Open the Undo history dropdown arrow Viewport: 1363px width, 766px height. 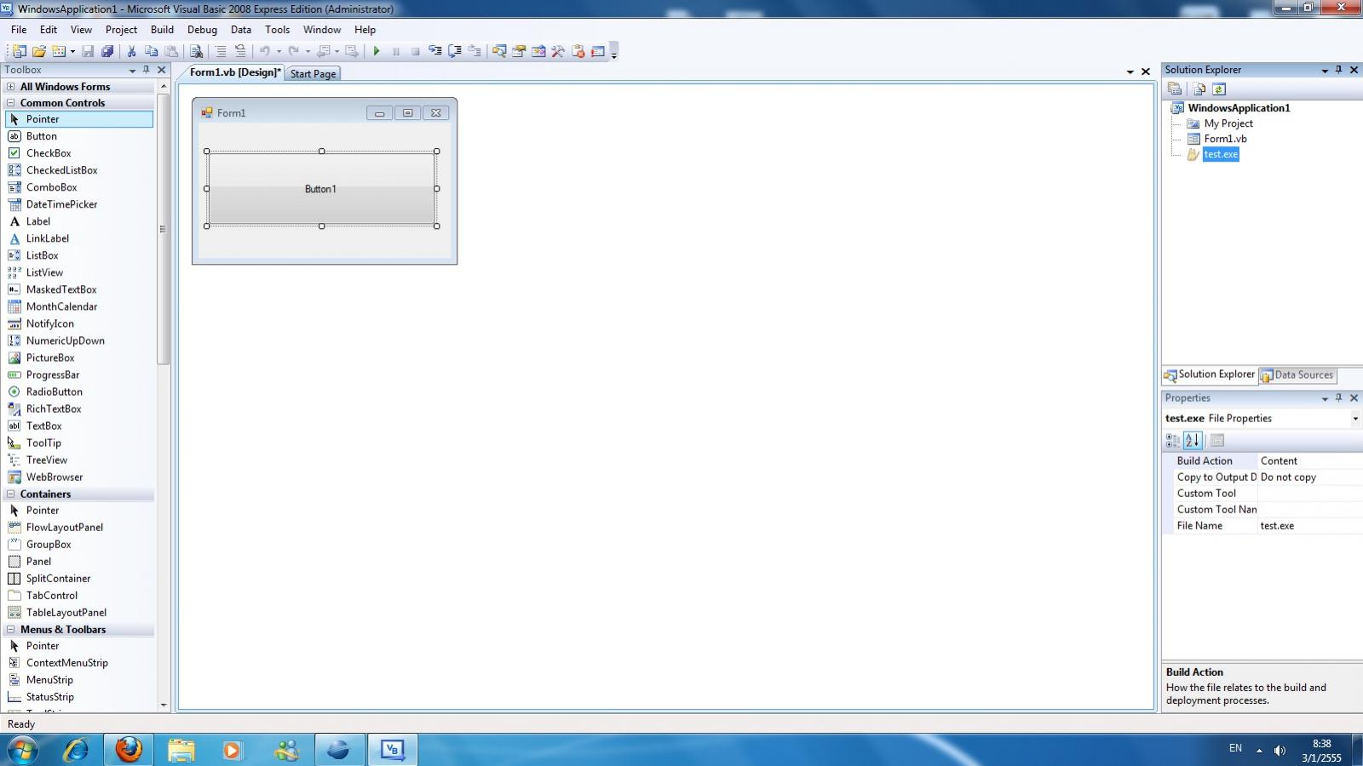click(279, 52)
